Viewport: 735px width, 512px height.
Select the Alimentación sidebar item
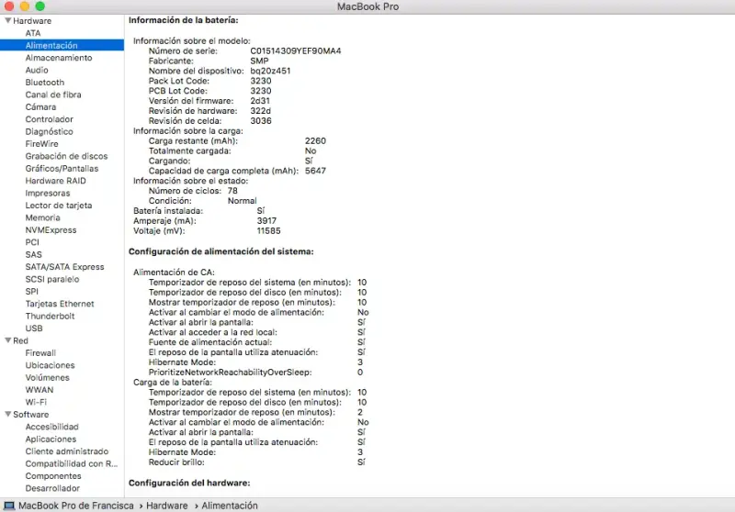pyautogui.click(x=62, y=45)
